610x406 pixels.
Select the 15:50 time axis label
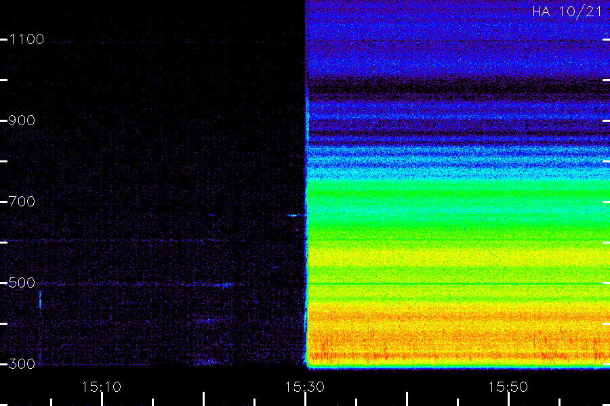508,387
